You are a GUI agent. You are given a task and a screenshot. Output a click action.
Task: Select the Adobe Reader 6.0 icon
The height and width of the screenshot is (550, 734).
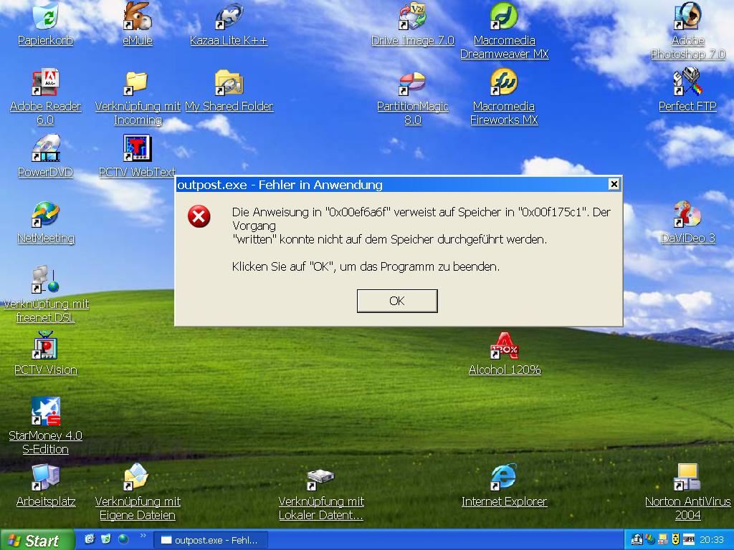pyautogui.click(x=45, y=82)
